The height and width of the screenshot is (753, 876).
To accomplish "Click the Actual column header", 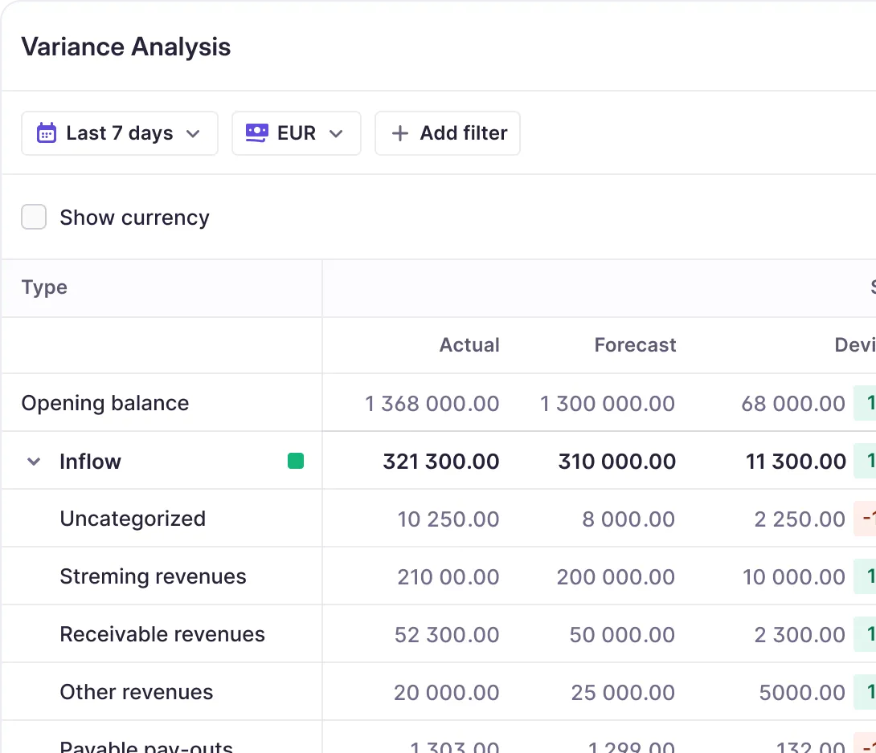I will pyautogui.click(x=469, y=345).
